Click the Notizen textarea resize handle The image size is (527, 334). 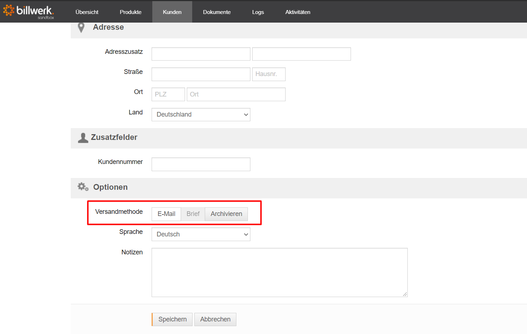click(405, 294)
